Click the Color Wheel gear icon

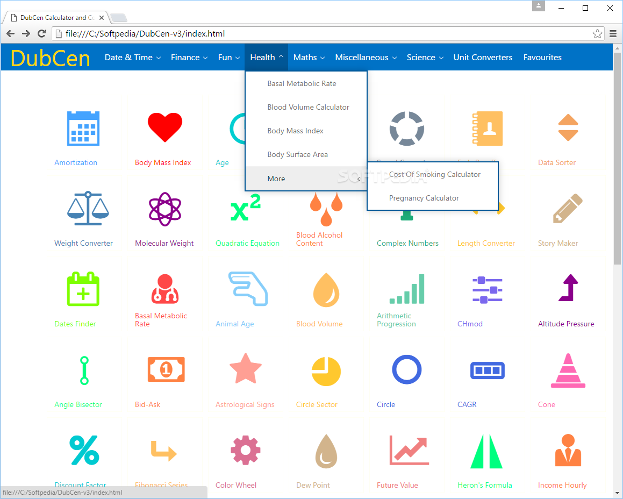pos(246,450)
